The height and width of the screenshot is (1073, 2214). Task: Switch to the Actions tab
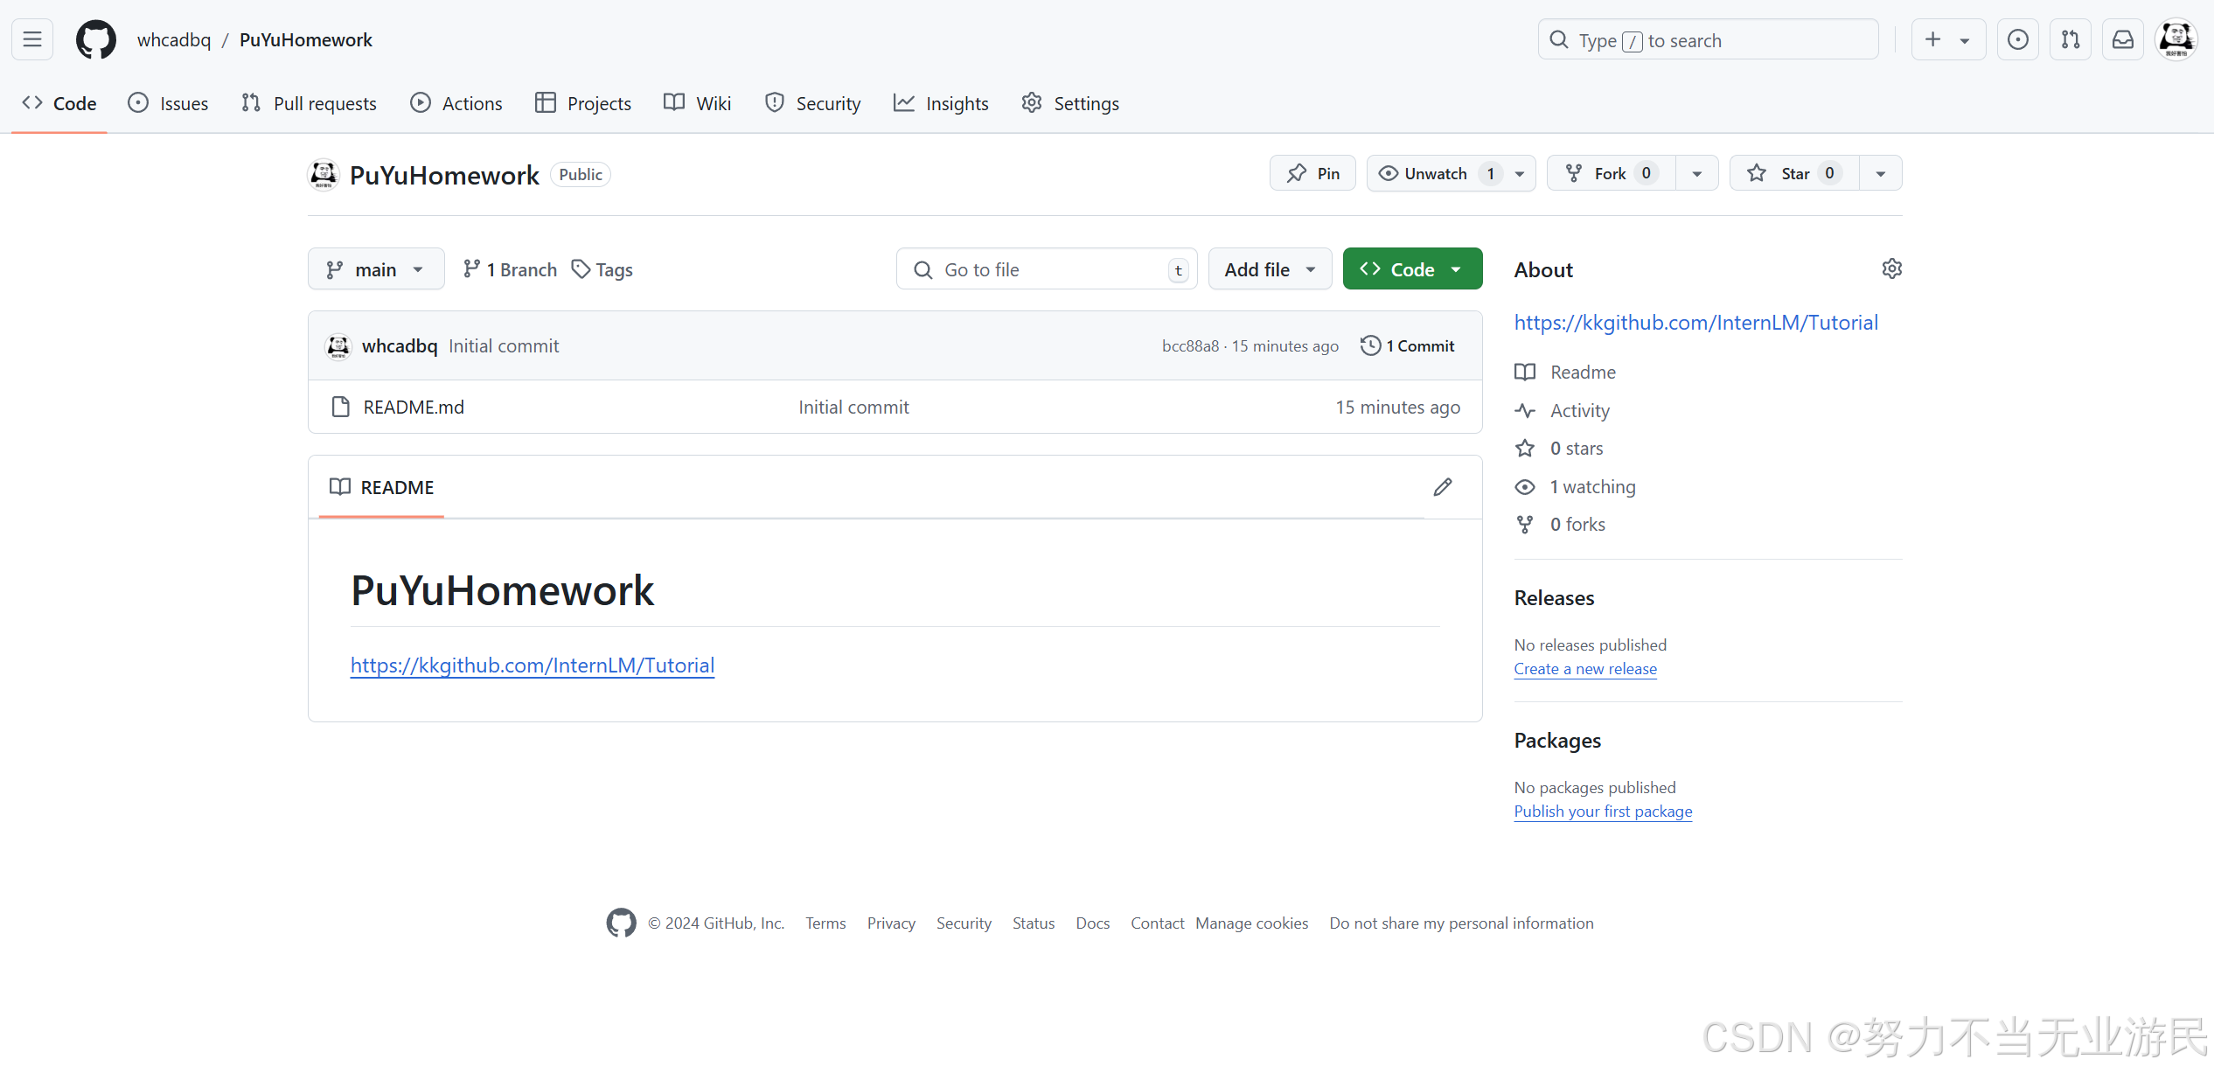click(456, 103)
